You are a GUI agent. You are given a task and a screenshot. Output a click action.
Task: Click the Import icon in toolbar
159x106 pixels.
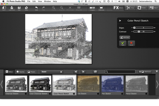pyautogui.click(x=4, y=8)
